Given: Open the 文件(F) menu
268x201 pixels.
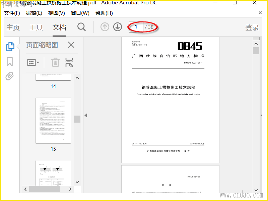Looking at the screenshot, I should click(12, 13).
